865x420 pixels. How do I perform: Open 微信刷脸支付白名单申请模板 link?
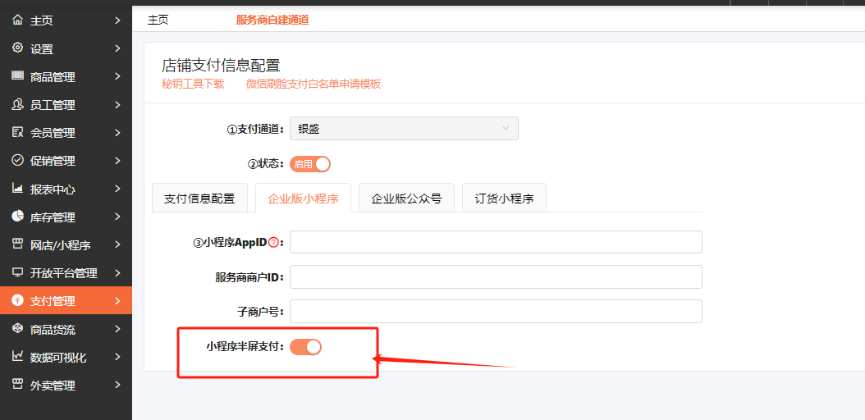point(314,84)
